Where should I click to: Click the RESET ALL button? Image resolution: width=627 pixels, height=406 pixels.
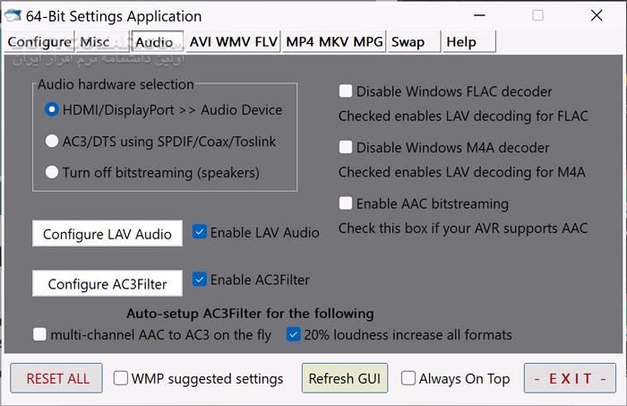coord(57,378)
